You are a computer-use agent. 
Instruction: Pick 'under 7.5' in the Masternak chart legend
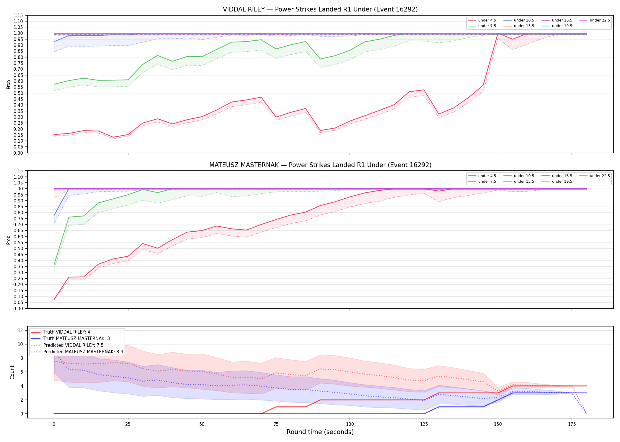(x=482, y=182)
